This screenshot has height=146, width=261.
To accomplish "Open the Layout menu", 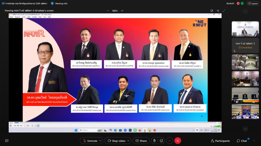I will pos(252,4).
